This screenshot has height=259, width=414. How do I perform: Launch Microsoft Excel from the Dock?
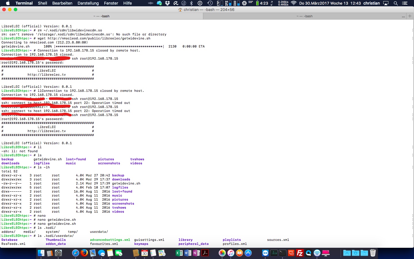179,253
